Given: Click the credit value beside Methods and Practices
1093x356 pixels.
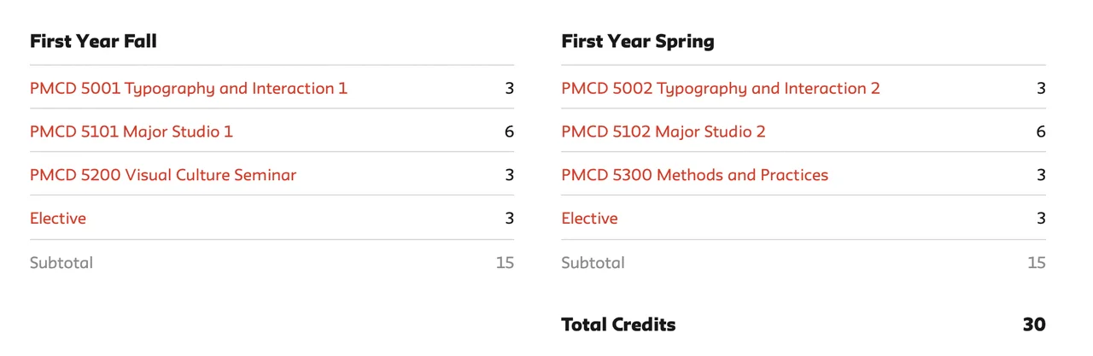Looking at the screenshot, I should click(x=1040, y=175).
